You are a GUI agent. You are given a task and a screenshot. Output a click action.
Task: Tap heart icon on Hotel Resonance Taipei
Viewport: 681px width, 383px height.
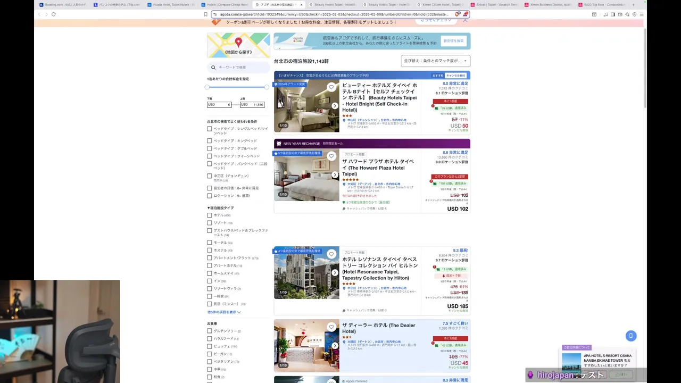click(331, 254)
